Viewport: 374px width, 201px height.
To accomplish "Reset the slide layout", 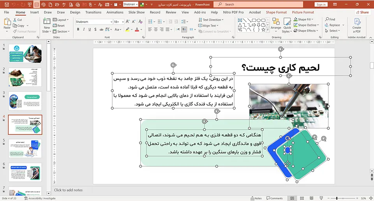I will coord(59,25).
